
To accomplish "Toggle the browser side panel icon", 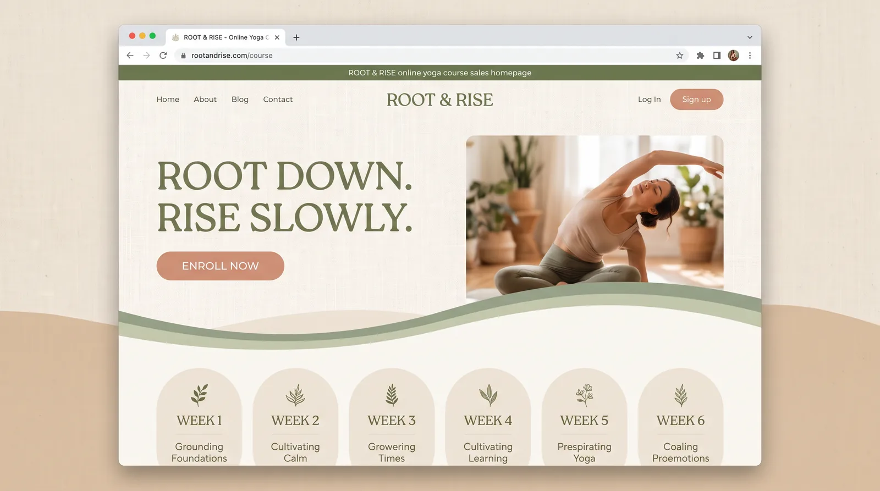I will coord(717,56).
